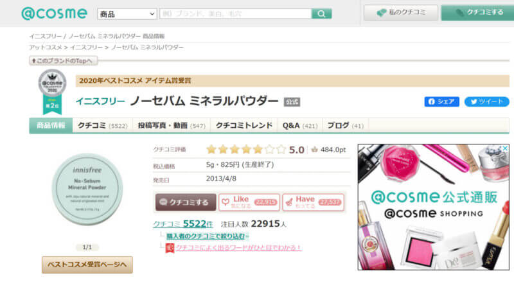The height and width of the screenshot is (289, 514).
Task: Open 投稿写真・動画 tab
Action: coord(172,125)
